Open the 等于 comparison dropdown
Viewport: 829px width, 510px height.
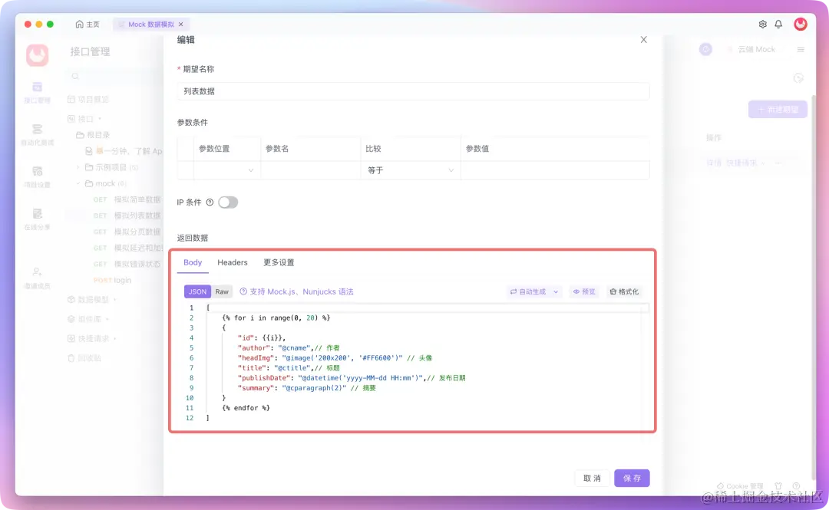point(410,170)
